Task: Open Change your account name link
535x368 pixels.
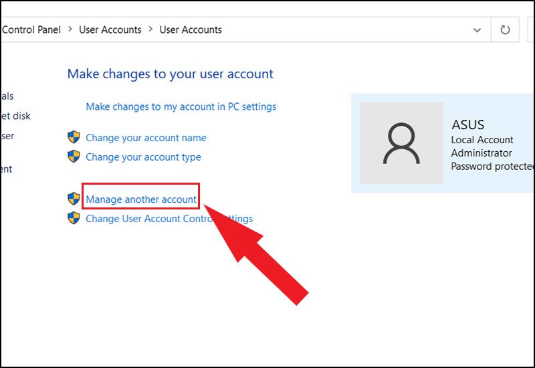Action: (x=146, y=138)
